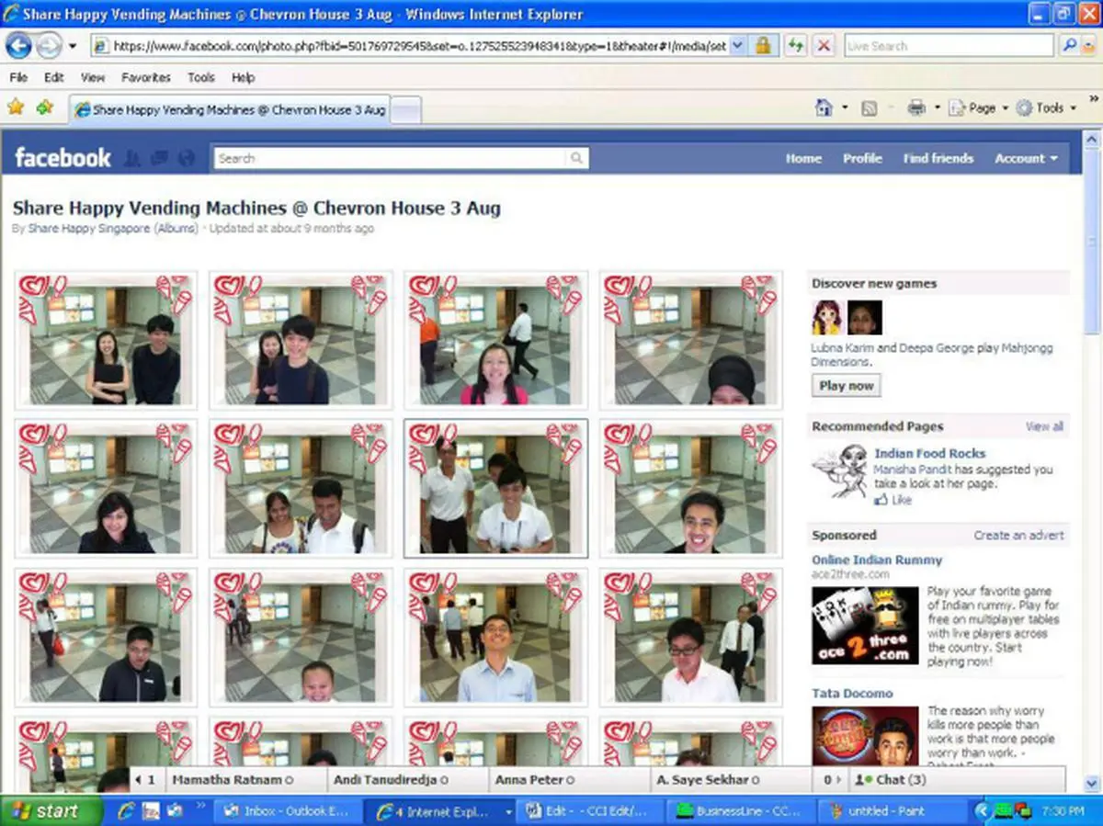Open the Indian Food Rocks page link
Screen dimensions: 1103x826
click(929, 453)
